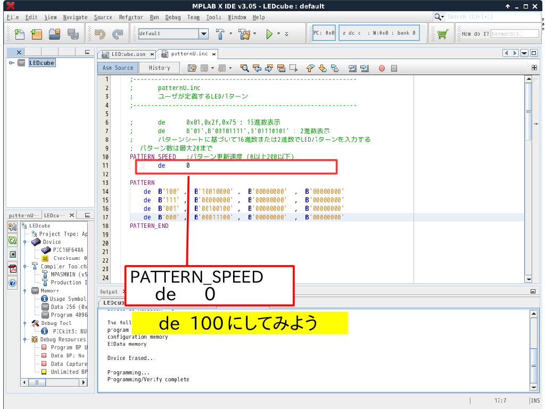Click the Previous Bookmark icon

[x=310, y=68]
